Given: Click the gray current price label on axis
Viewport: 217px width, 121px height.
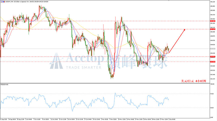Looking at the screenshot, I should (213, 49).
